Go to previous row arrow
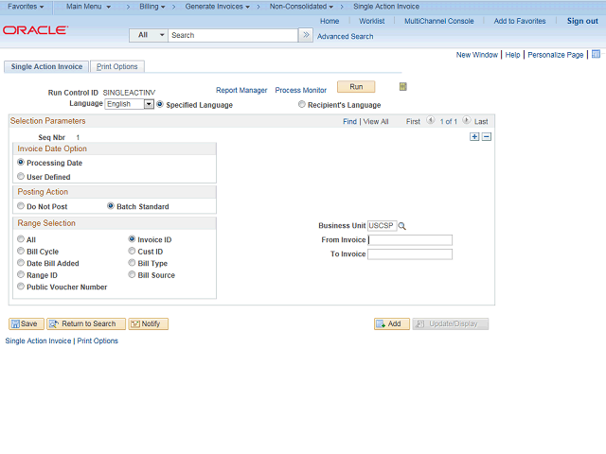Viewport: 606px width, 454px height. 431,120
